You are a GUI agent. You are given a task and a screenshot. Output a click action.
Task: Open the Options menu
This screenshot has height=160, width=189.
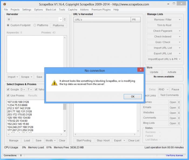(x=38, y=9)
